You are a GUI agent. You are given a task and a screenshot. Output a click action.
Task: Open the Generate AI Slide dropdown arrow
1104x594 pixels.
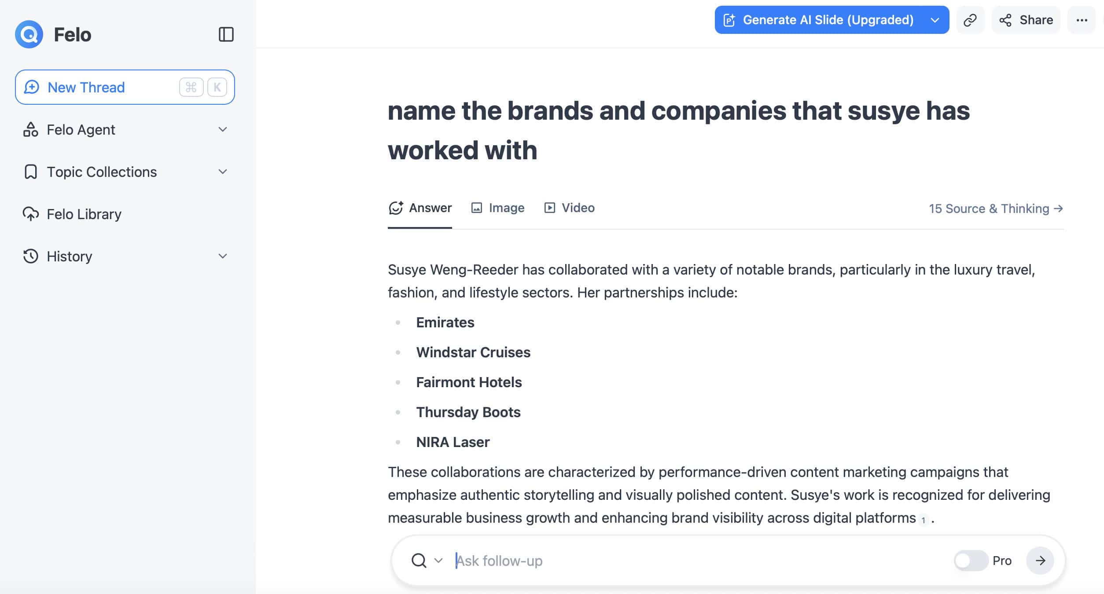935,20
